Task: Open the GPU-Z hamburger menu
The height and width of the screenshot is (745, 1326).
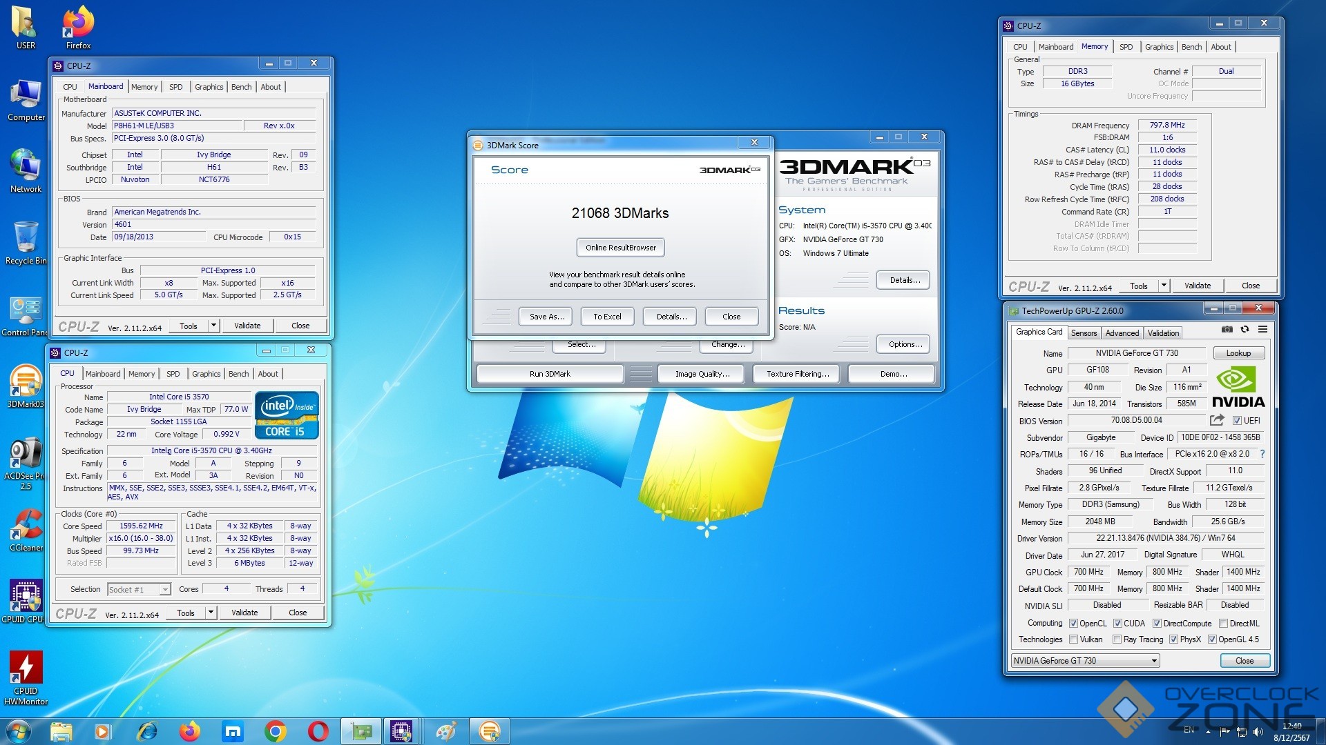Action: pyautogui.click(x=1262, y=330)
